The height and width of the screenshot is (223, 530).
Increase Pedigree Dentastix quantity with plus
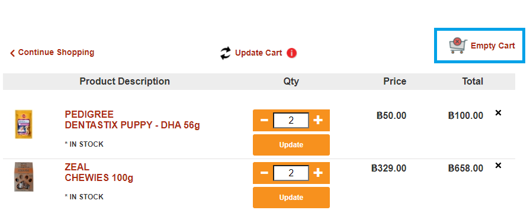[x=318, y=120]
